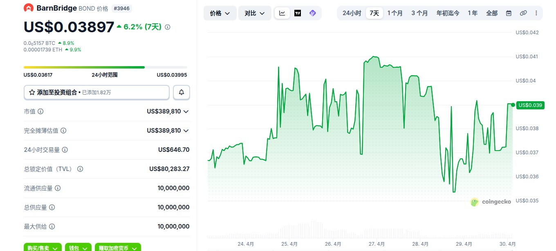Click the chart link share icon
This screenshot has height=251, width=556.
click(x=523, y=13)
